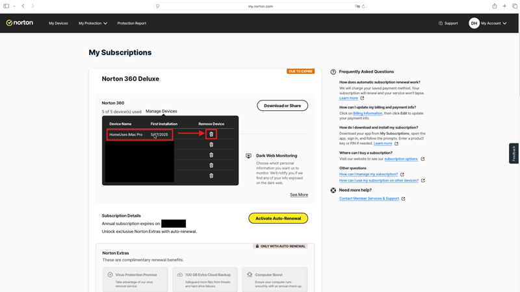
Task: Open Contact Member Services & Support
Action: click(369, 199)
